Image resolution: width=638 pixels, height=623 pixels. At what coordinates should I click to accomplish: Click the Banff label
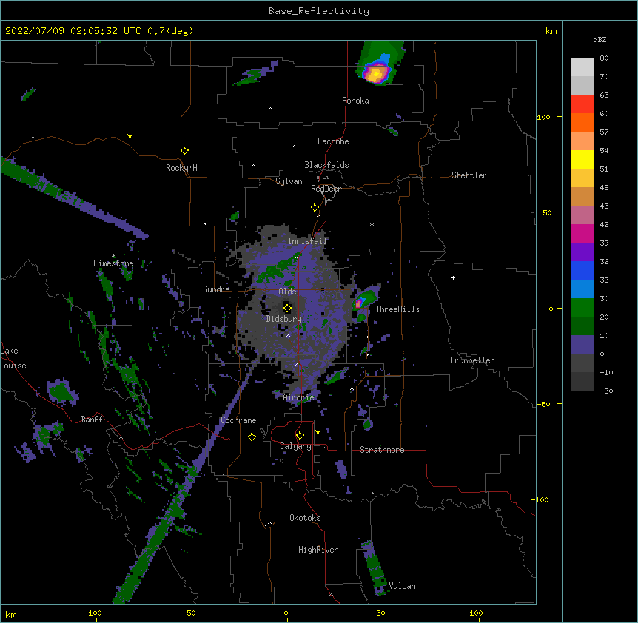click(x=92, y=420)
